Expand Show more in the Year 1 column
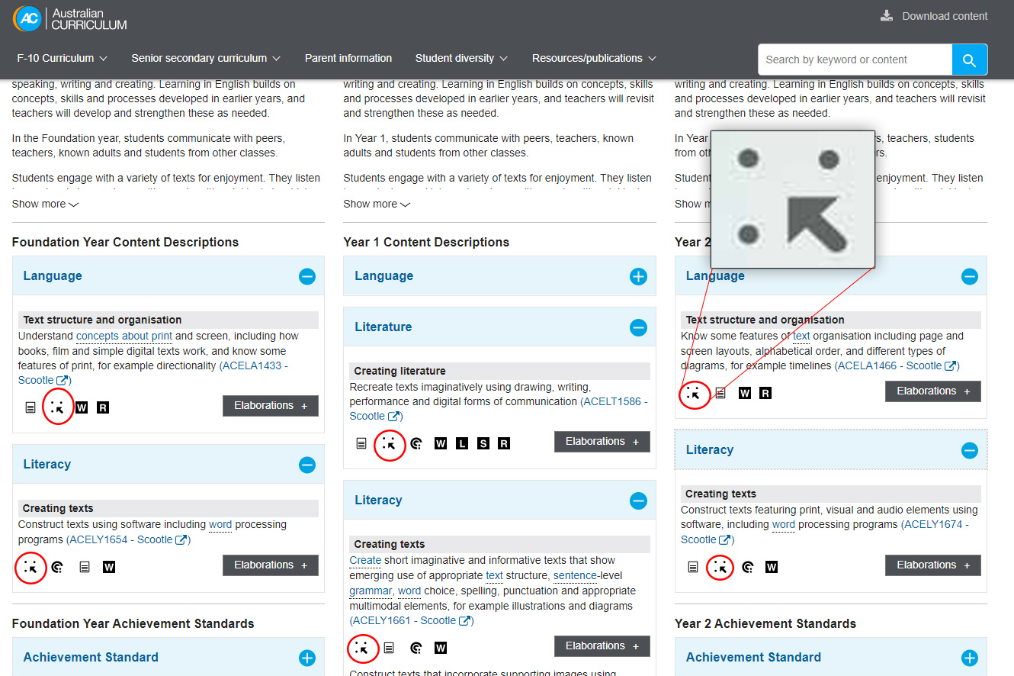The image size is (1014, 676). click(x=377, y=204)
